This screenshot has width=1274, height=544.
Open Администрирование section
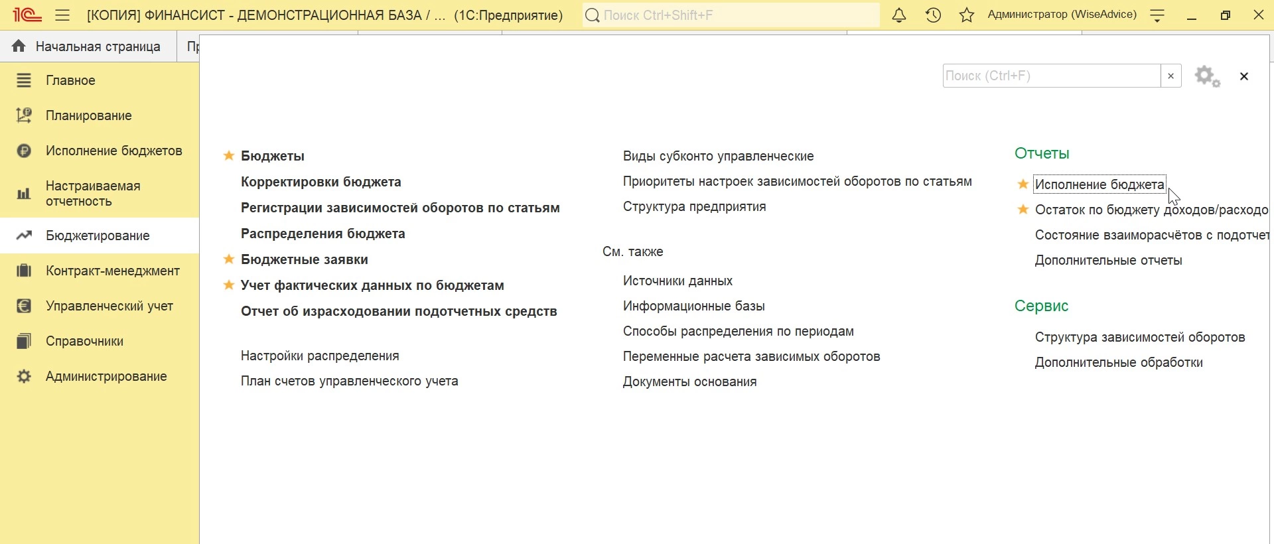(x=100, y=376)
